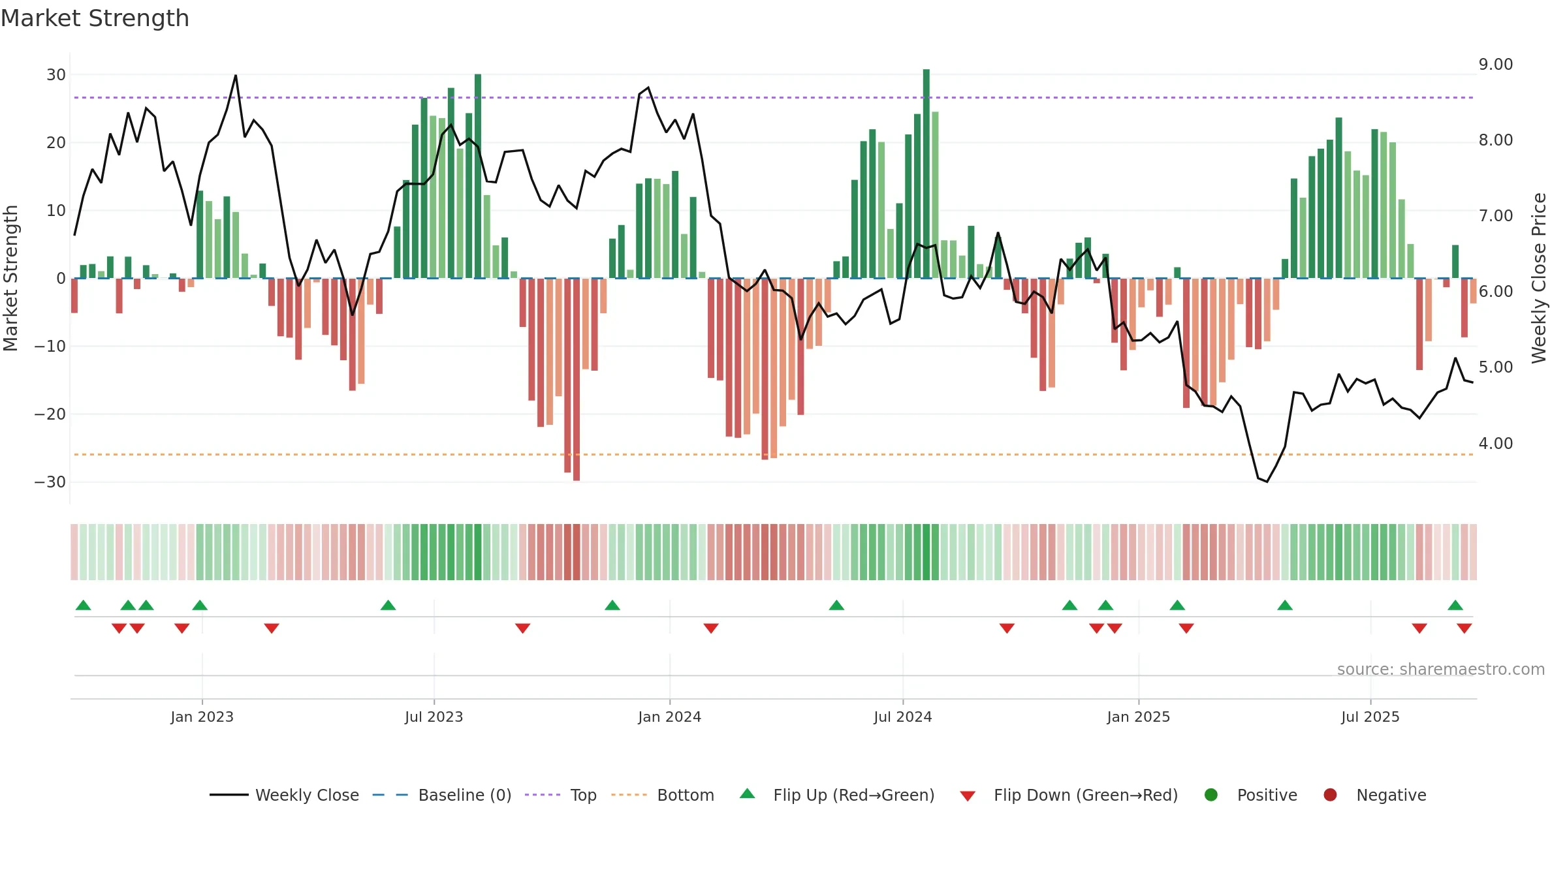Click the flip-up marker between Jan 2024 and Jul 2024
Viewport: 1567px width, 881px height.
(x=836, y=605)
